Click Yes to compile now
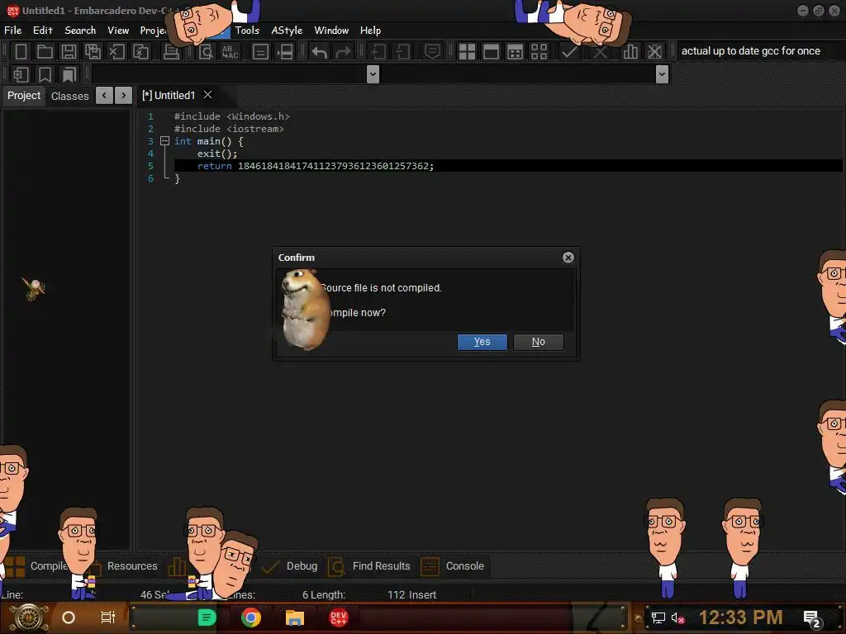The image size is (846, 634). coord(482,342)
